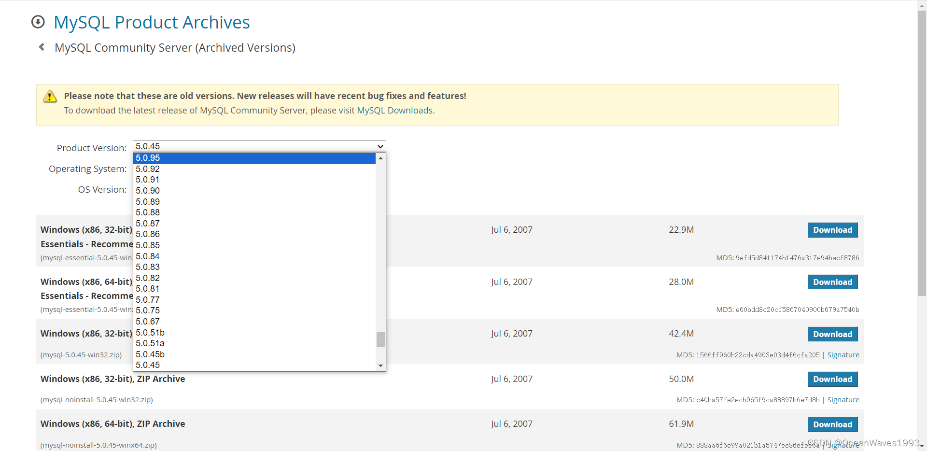
Task: Open the MySQL Product Archives heading link
Action: pyautogui.click(x=152, y=22)
